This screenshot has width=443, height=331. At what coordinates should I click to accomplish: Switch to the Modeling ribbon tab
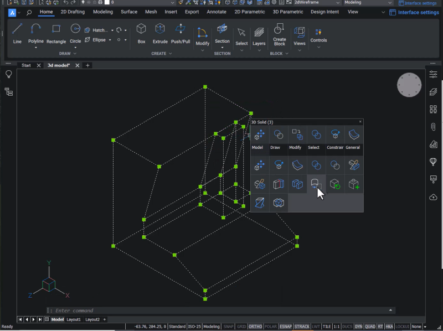coord(102,11)
